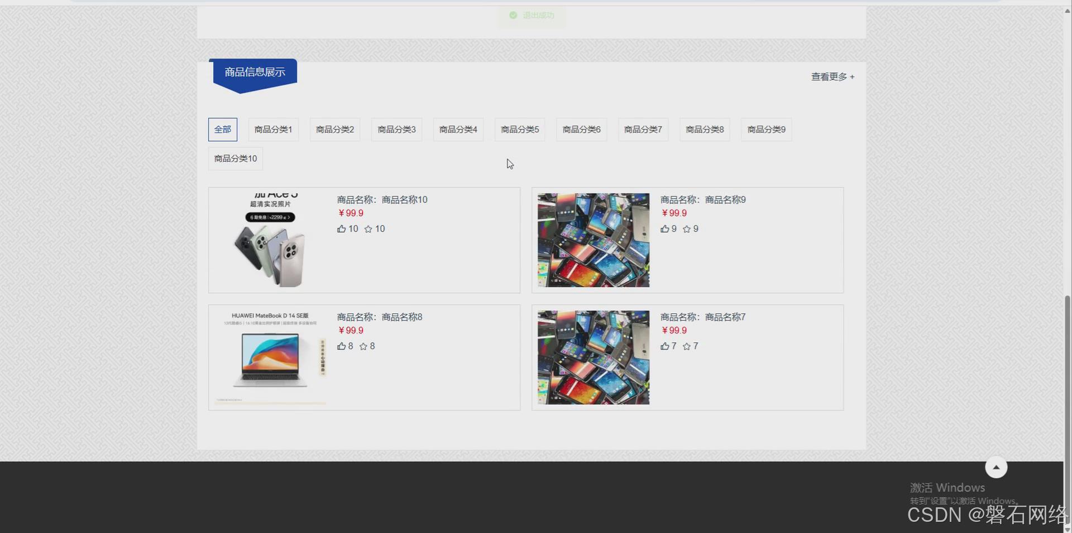Click the scrollbar down arrow

click(1068, 529)
